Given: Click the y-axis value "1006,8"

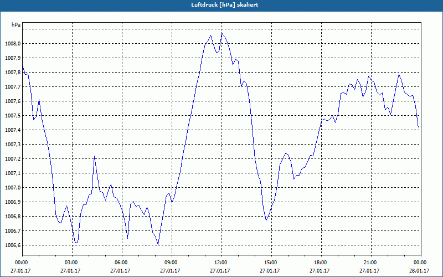Looking at the screenshot, I should click(13, 217).
